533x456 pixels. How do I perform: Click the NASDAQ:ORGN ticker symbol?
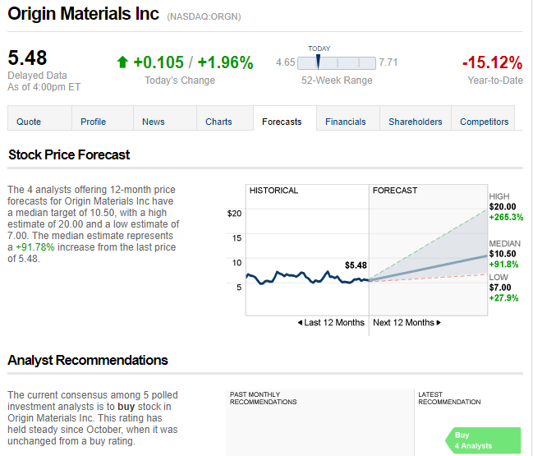(x=204, y=16)
